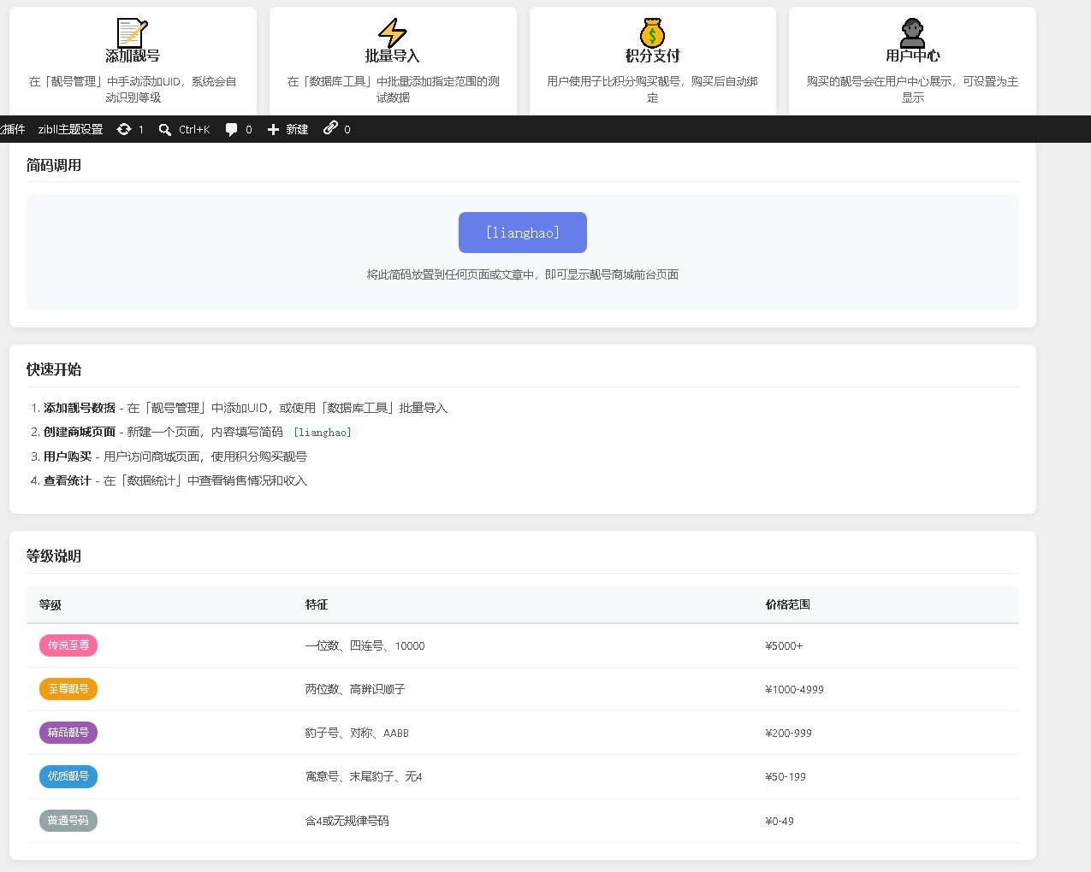Image resolution: width=1091 pixels, height=872 pixels.
Task: Click the cell 豹子号、对称、AABB
Action: click(357, 733)
